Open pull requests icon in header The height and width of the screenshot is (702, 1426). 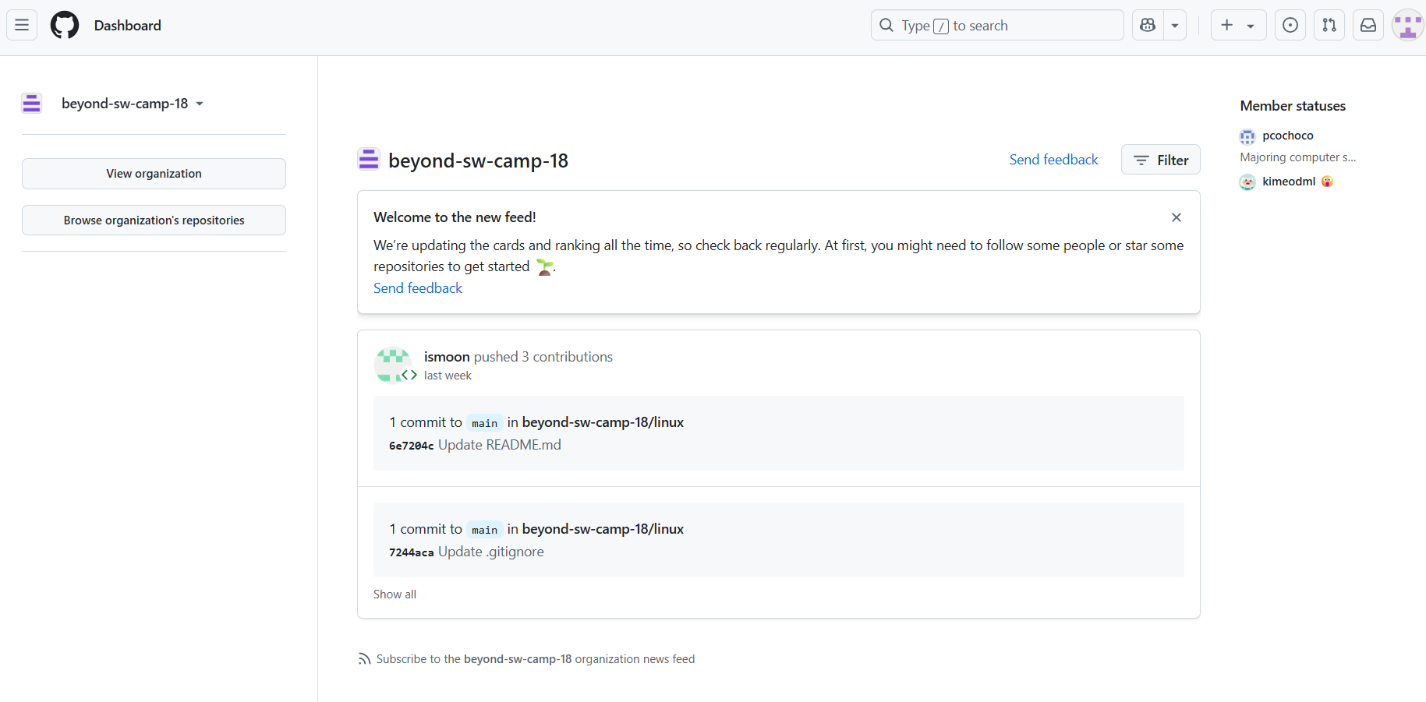click(x=1329, y=26)
